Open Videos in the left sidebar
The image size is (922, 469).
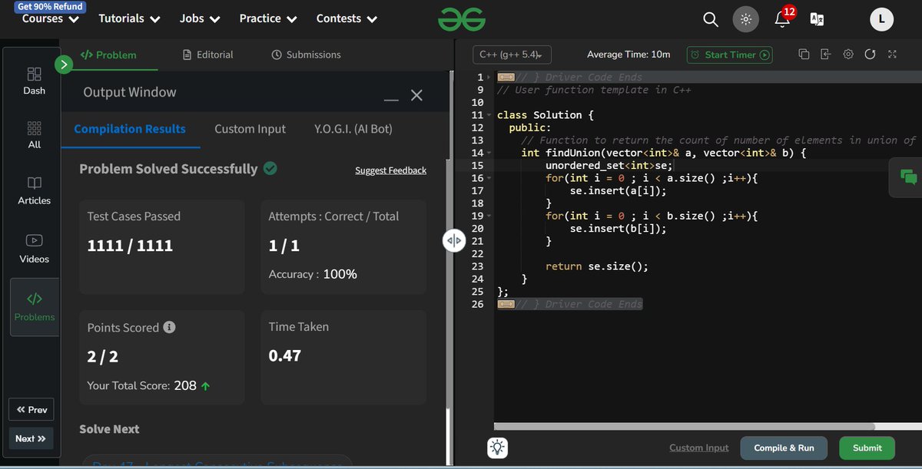(34, 249)
